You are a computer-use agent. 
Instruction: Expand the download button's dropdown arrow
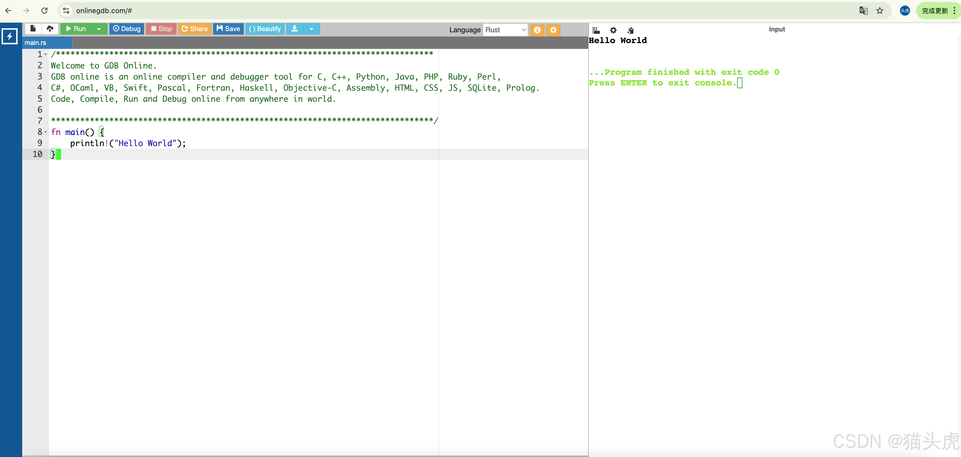click(312, 29)
